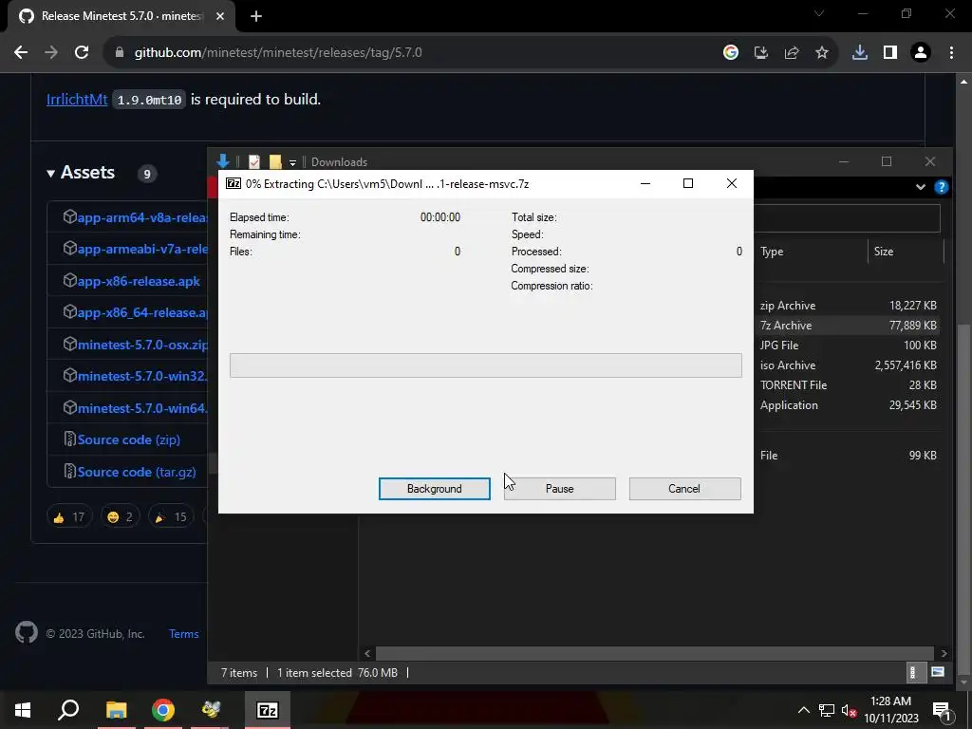The image size is (972, 729).
Task: Click GitHub logo in page footer
Action: pyautogui.click(x=26, y=633)
